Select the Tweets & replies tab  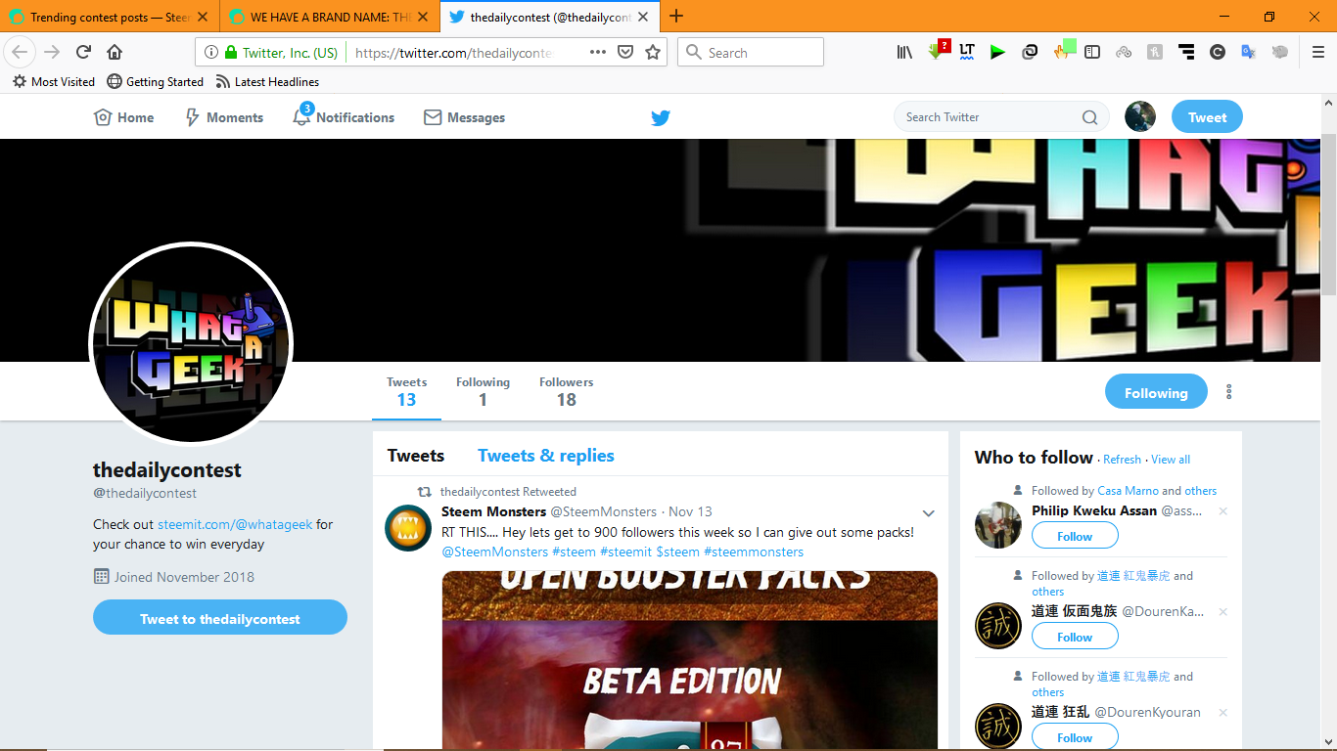(x=546, y=456)
